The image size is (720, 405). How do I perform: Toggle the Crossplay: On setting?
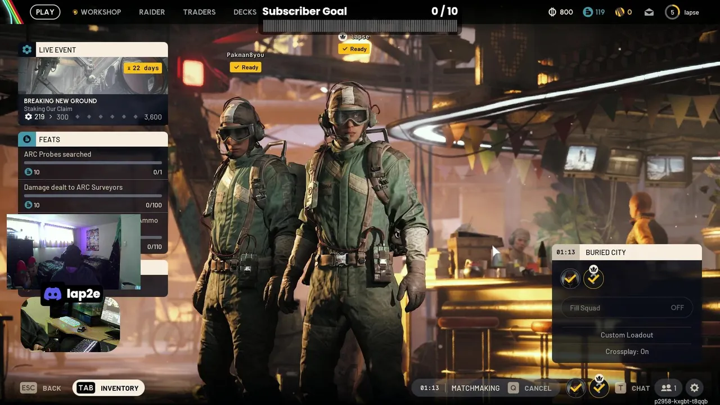[627, 352]
